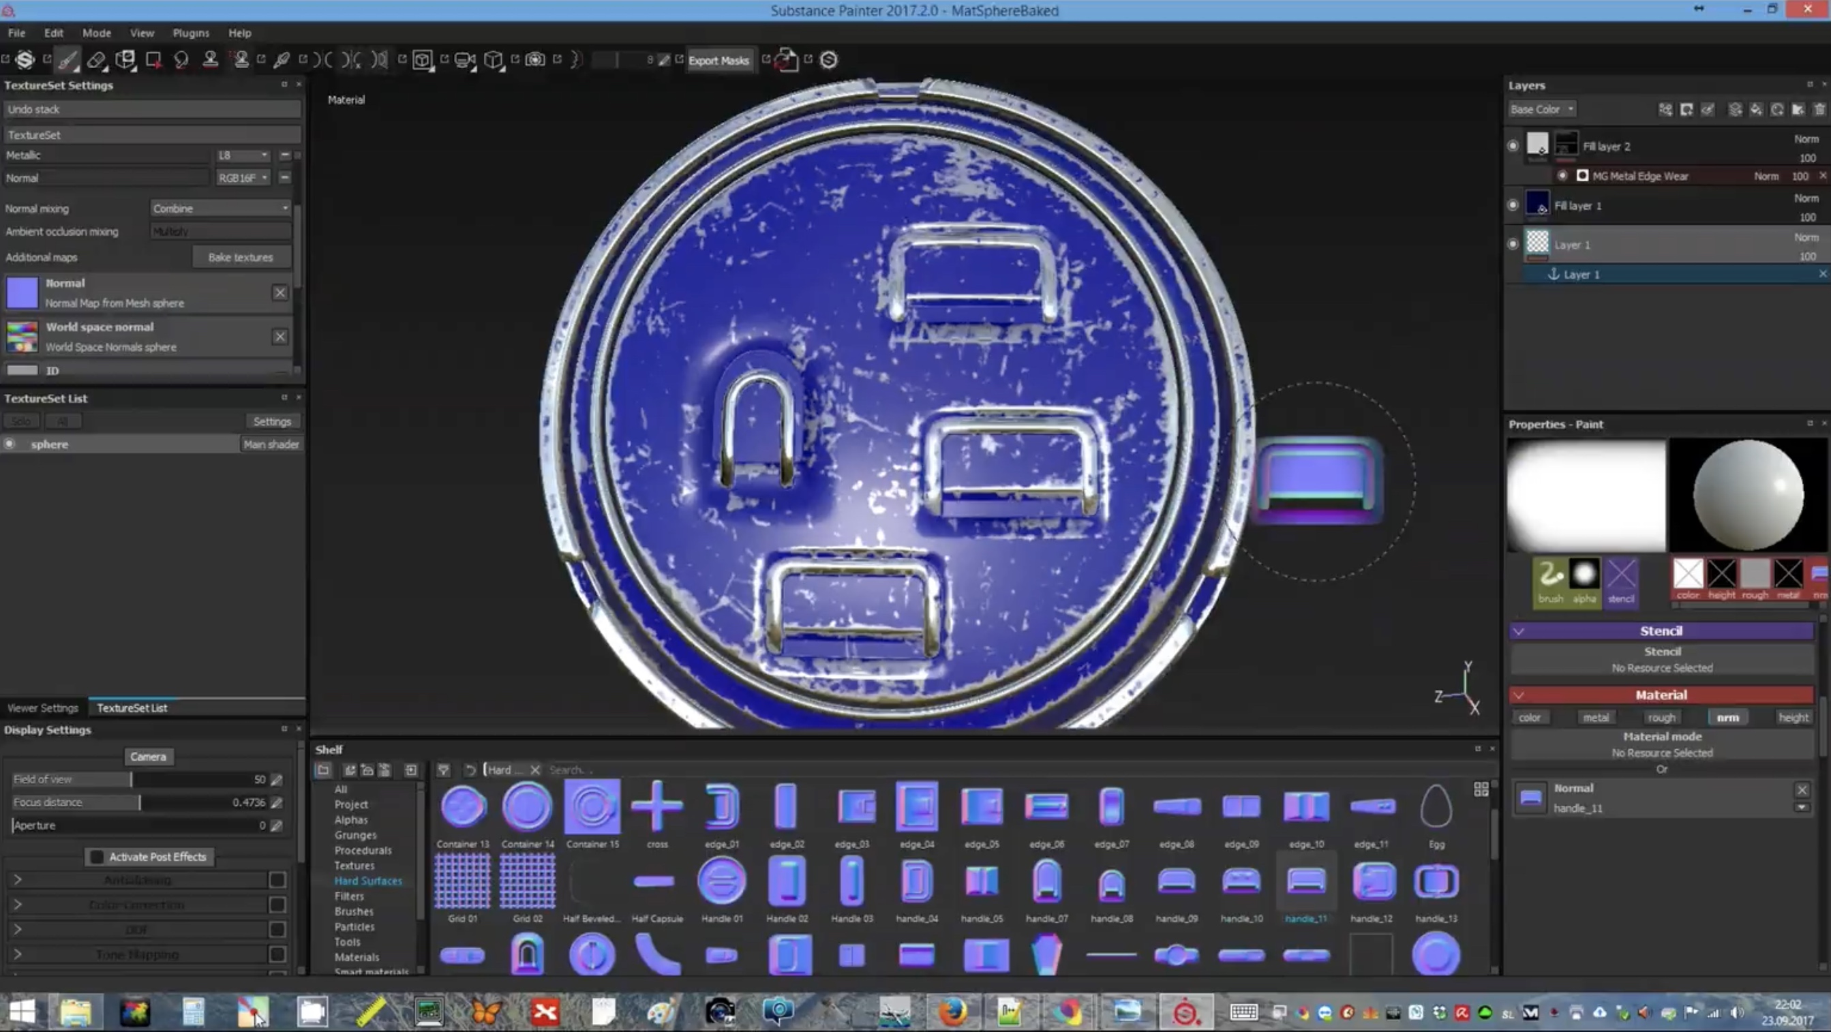Check the Color Correction checkbox

[x=277, y=905]
